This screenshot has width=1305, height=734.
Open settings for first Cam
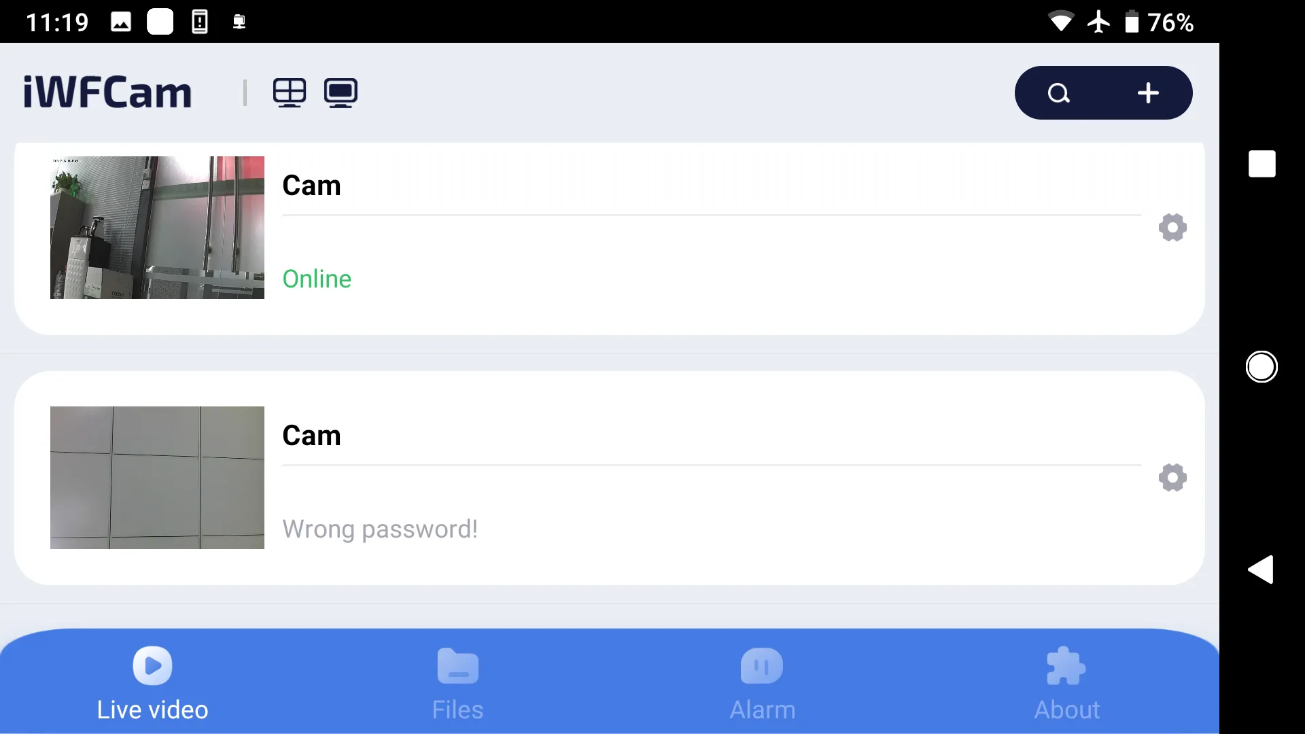(1172, 227)
